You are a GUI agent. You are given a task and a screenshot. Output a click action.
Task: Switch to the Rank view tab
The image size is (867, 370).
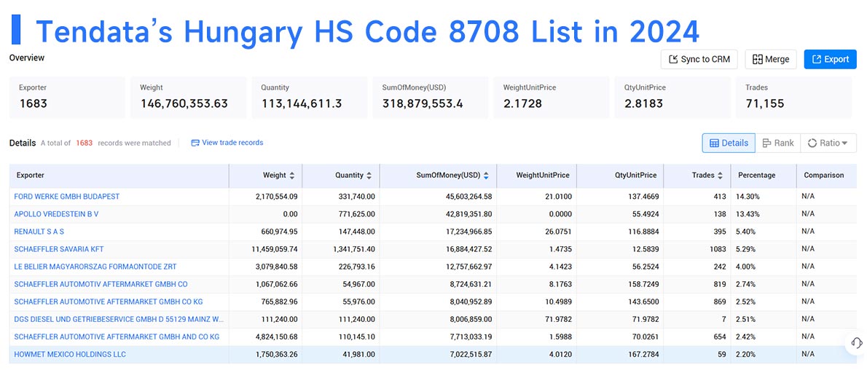[777, 143]
